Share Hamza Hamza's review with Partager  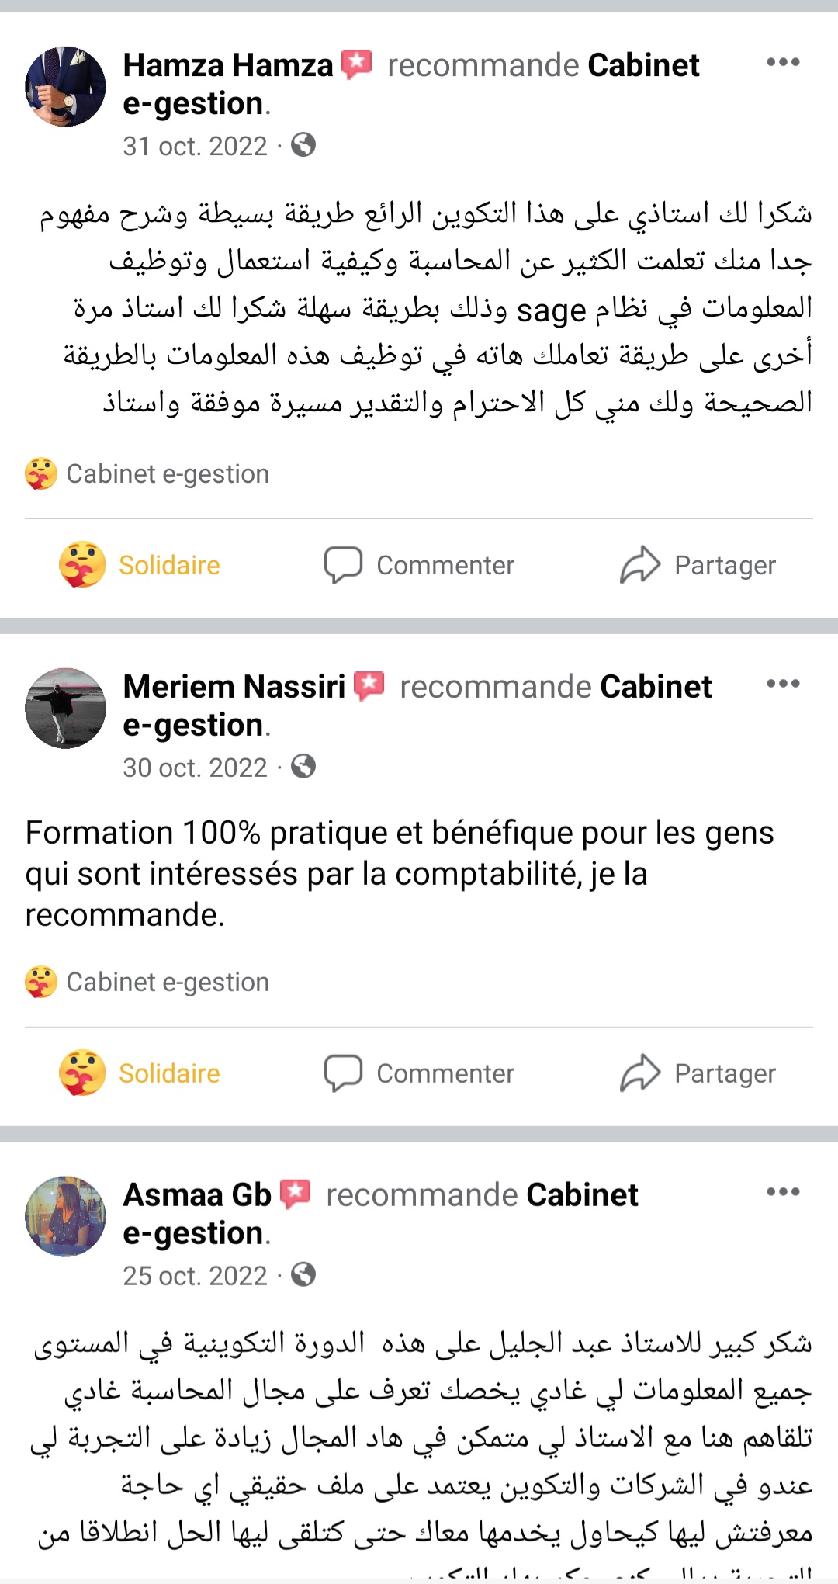click(698, 565)
